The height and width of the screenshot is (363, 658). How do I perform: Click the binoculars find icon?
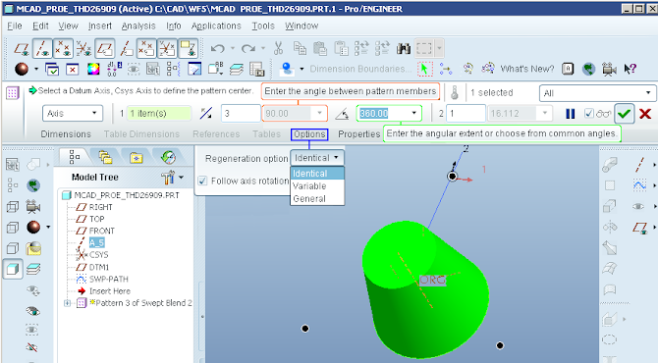(404, 49)
